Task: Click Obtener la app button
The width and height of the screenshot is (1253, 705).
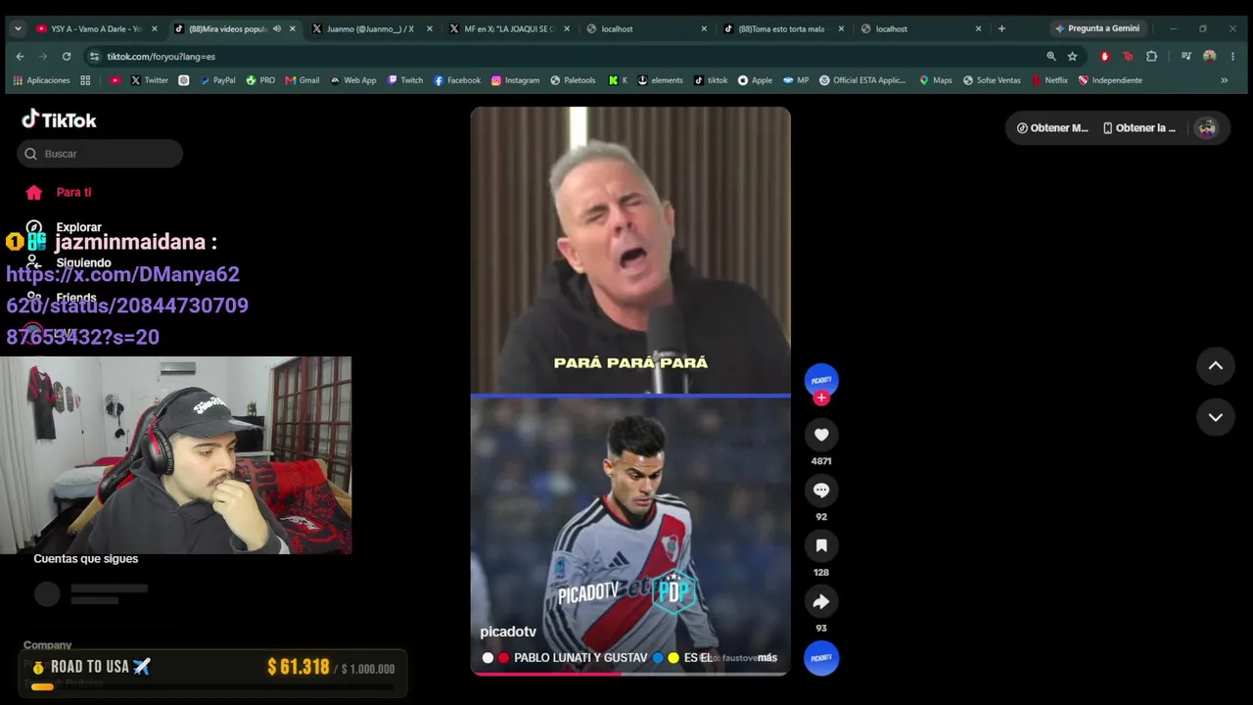Action: coord(1139,128)
